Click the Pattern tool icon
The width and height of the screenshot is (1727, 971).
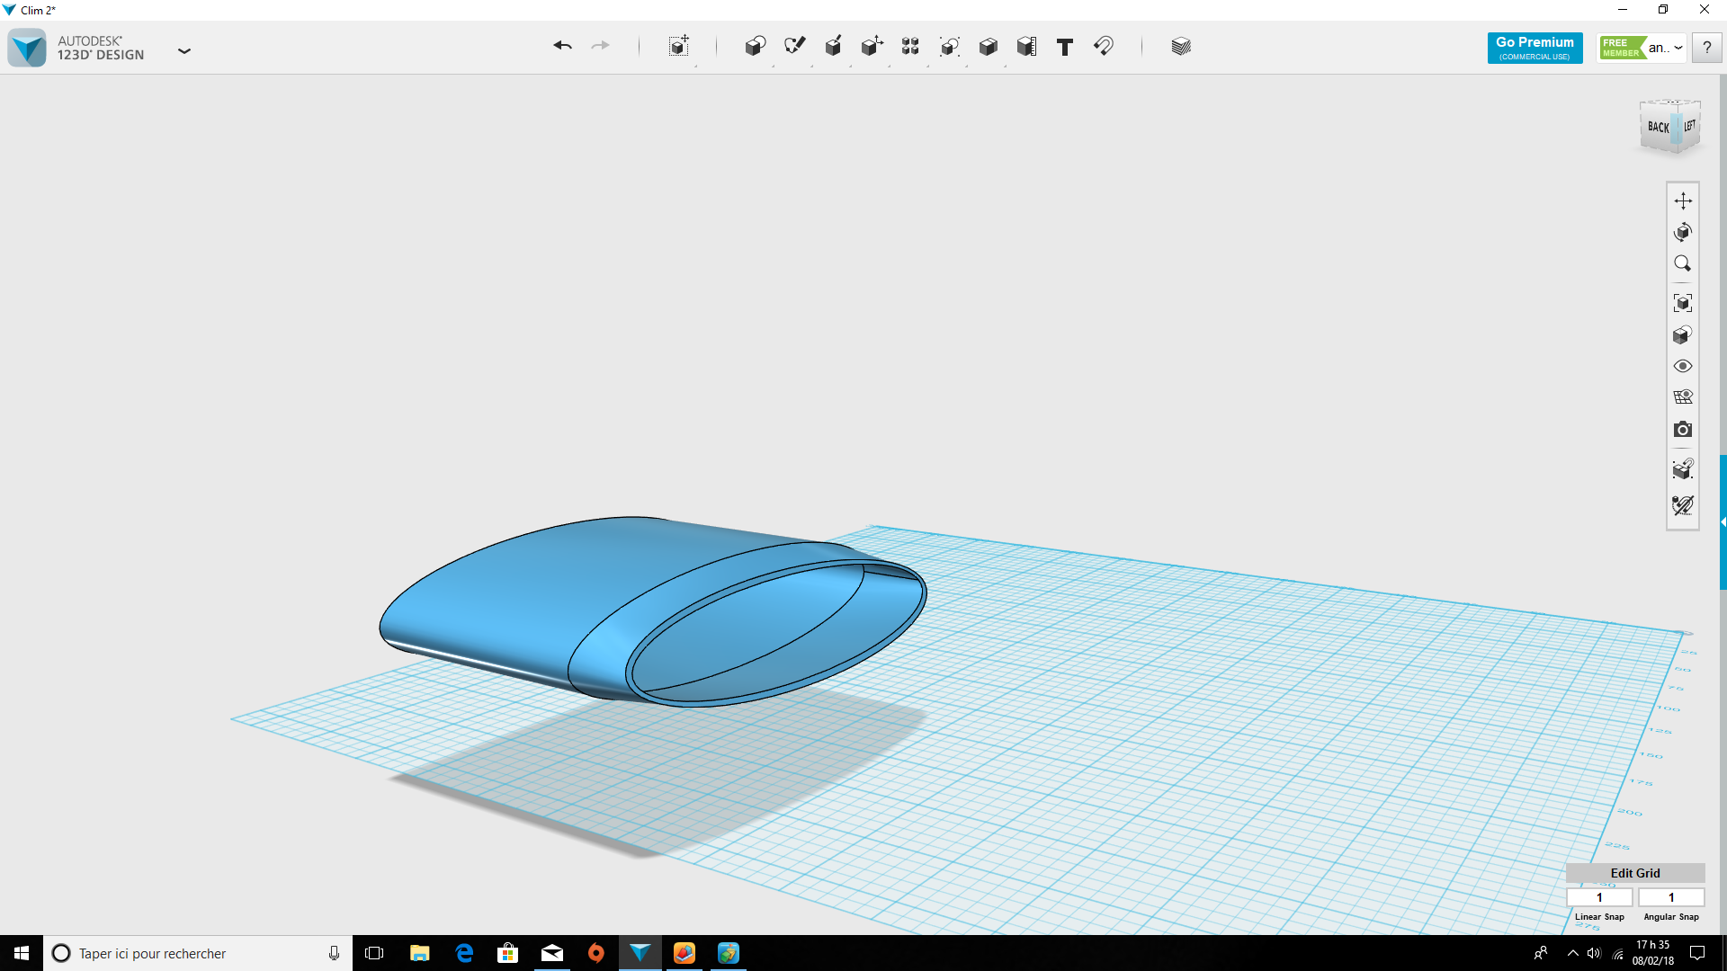click(910, 47)
